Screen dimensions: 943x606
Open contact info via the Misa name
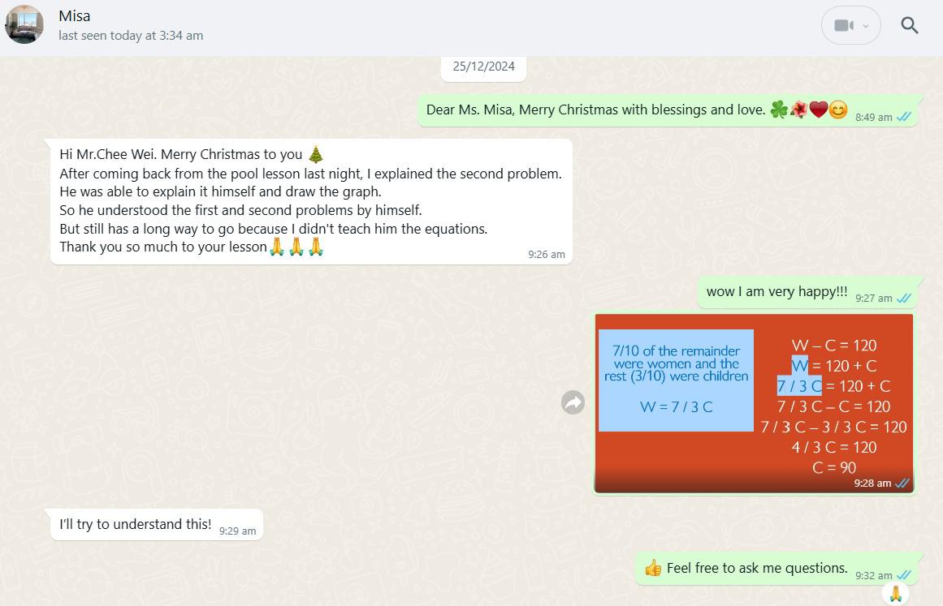pos(75,16)
